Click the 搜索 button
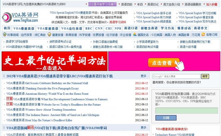The height and width of the screenshot is (136, 221). coord(205,76)
